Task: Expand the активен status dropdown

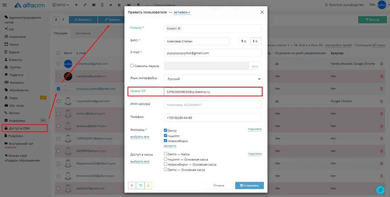Action: coord(182,12)
